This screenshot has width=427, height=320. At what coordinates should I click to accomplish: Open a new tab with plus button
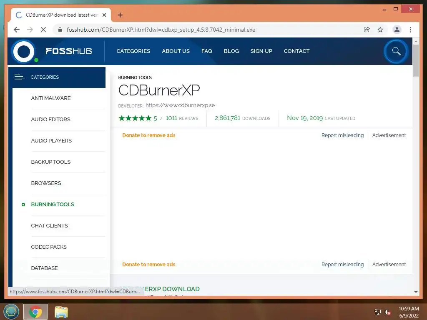(120, 15)
